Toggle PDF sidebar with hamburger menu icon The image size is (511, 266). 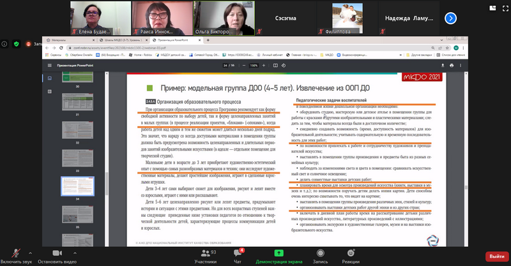[x=49, y=65]
